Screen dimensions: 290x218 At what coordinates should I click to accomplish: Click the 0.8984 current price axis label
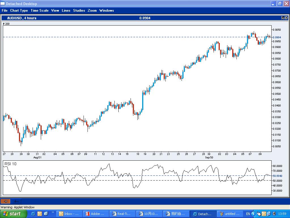tap(277, 37)
